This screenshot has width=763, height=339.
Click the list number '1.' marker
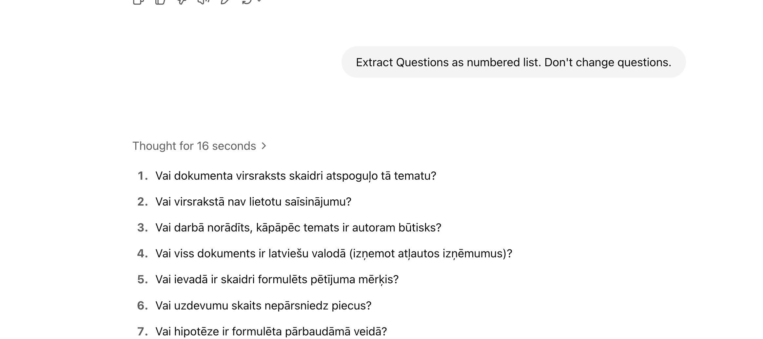[x=143, y=176]
